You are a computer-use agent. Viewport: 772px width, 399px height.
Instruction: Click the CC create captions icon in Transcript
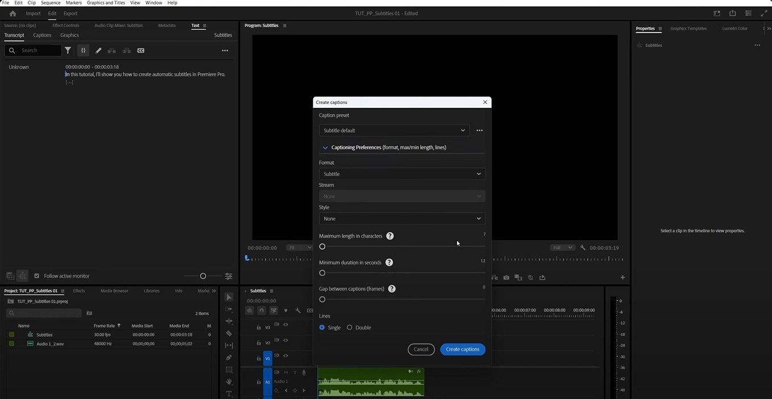pos(141,51)
